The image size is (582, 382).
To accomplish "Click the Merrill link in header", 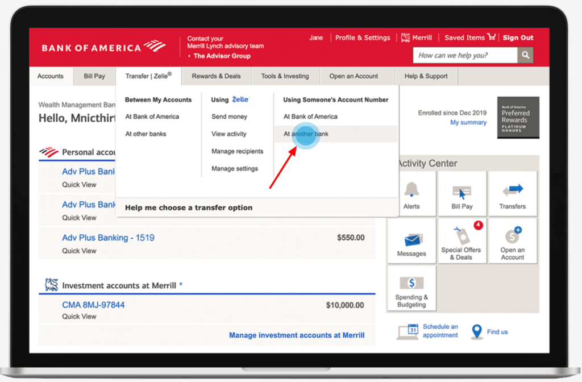I will pyautogui.click(x=422, y=38).
